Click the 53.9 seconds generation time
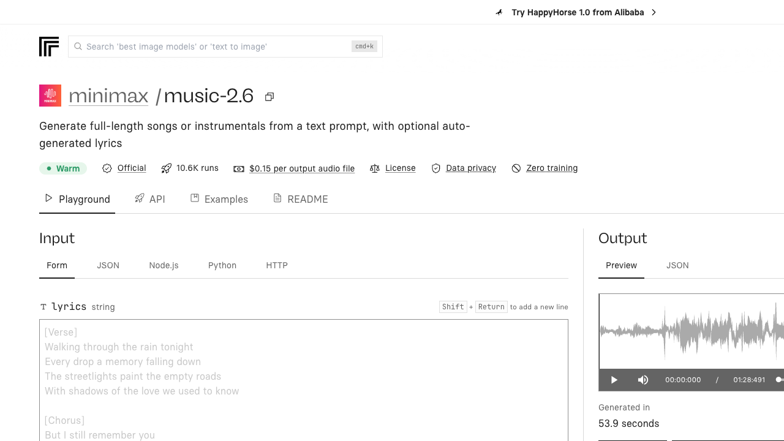 click(x=629, y=423)
